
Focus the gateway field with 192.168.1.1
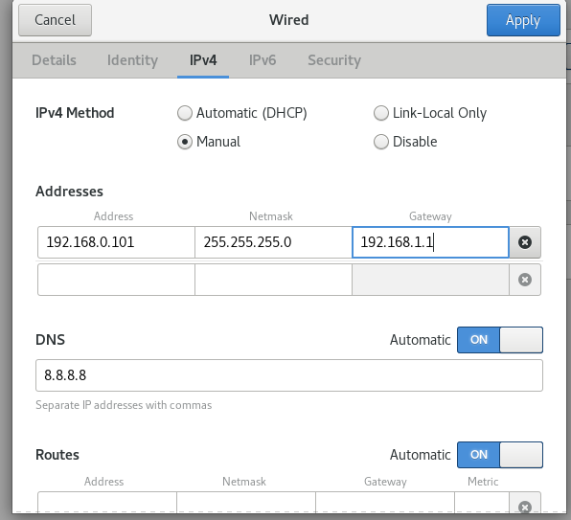430,242
